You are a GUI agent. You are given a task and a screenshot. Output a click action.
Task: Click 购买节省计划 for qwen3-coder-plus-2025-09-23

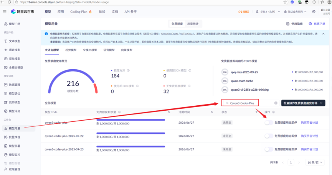[309, 149]
